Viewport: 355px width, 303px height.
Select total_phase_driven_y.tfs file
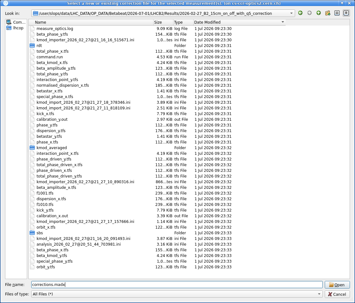click(x=59, y=176)
